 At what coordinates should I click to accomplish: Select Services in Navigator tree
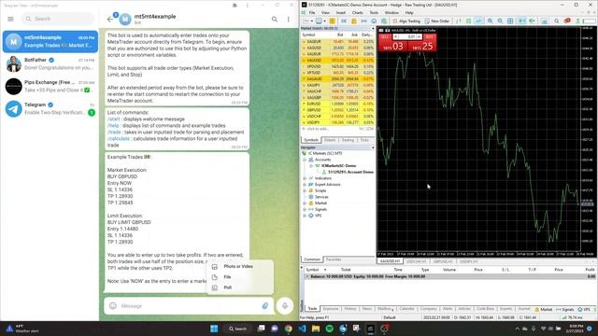tap(321, 197)
